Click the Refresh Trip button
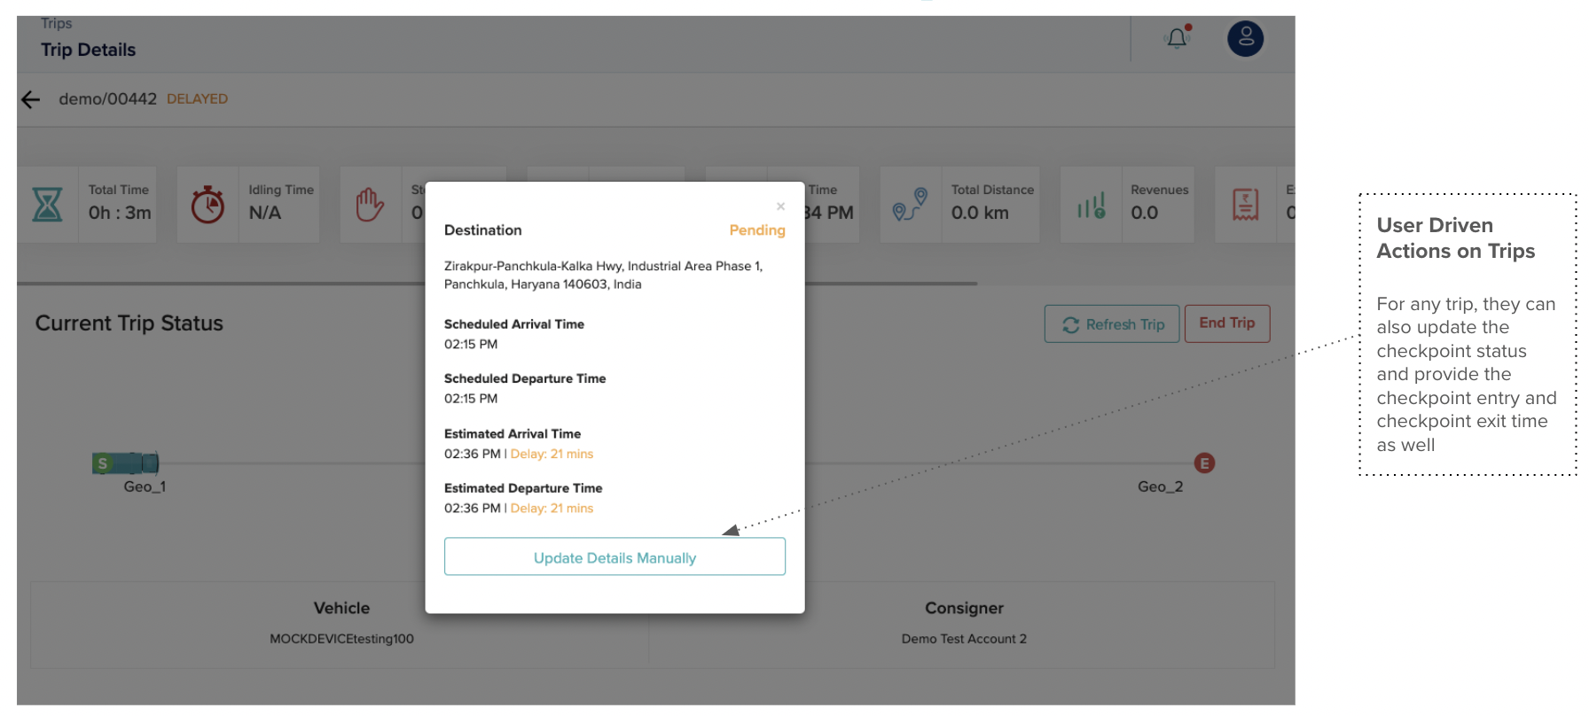1589x716 pixels. [1111, 324]
